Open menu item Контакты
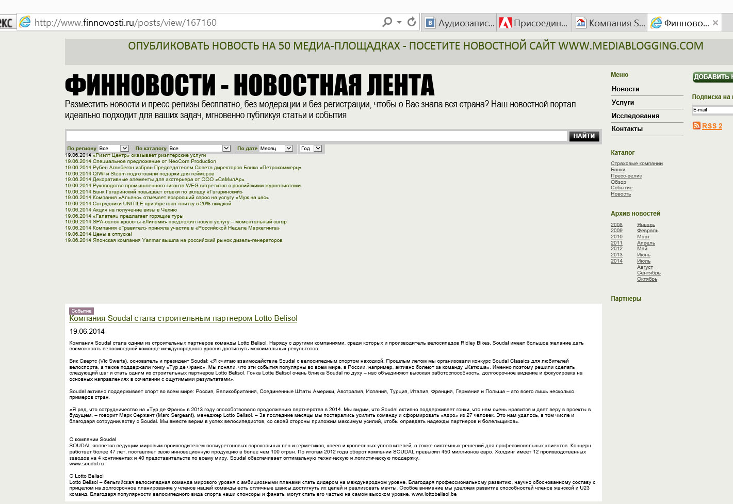The image size is (733, 504). point(627,128)
